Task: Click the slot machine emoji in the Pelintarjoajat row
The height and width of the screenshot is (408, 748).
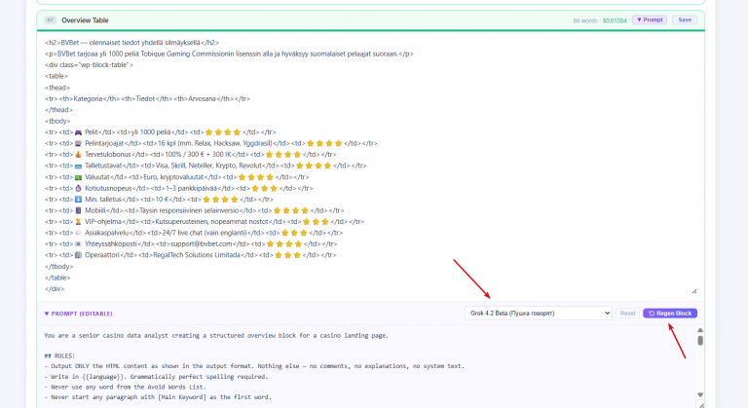Action: tap(78, 143)
